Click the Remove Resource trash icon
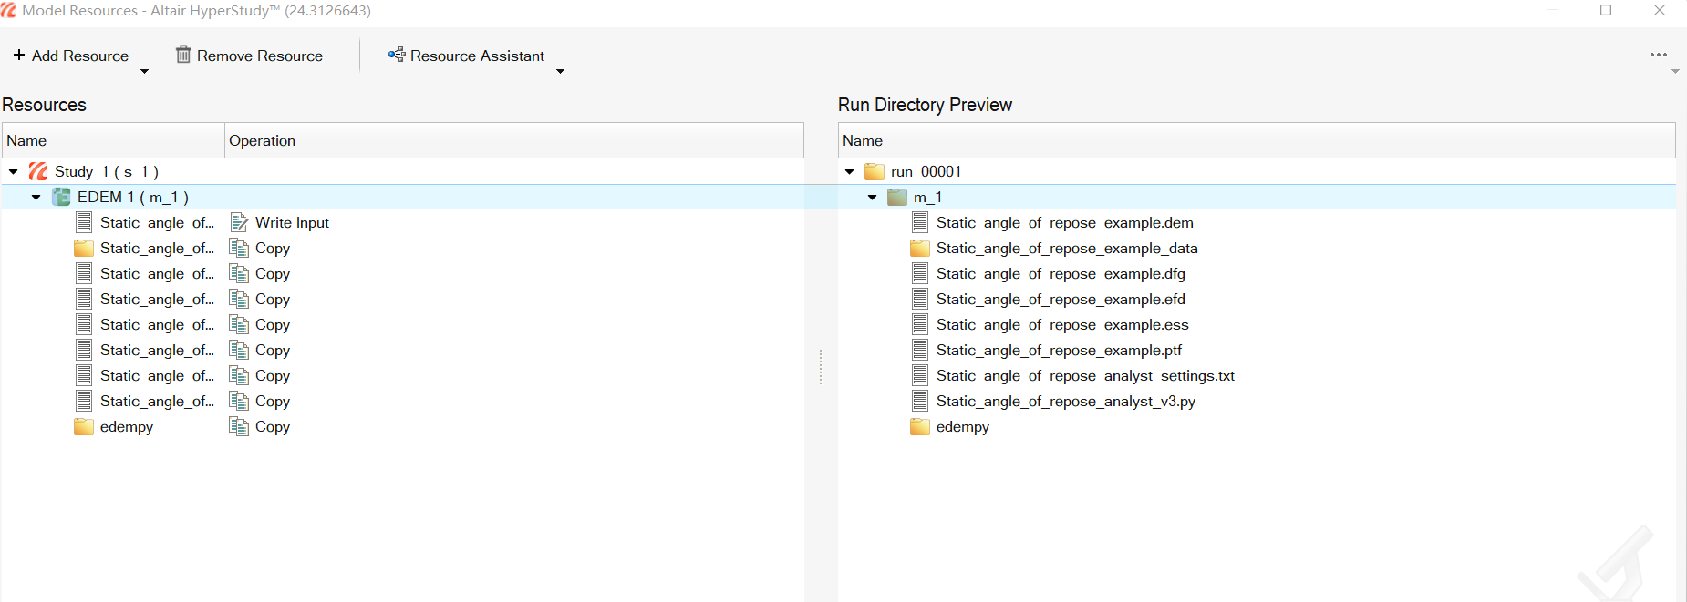Image resolution: width=1687 pixels, height=602 pixels. 183,55
